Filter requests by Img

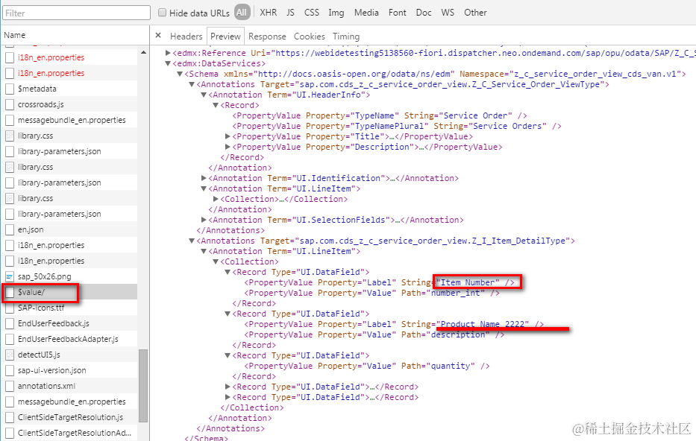point(336,13)
